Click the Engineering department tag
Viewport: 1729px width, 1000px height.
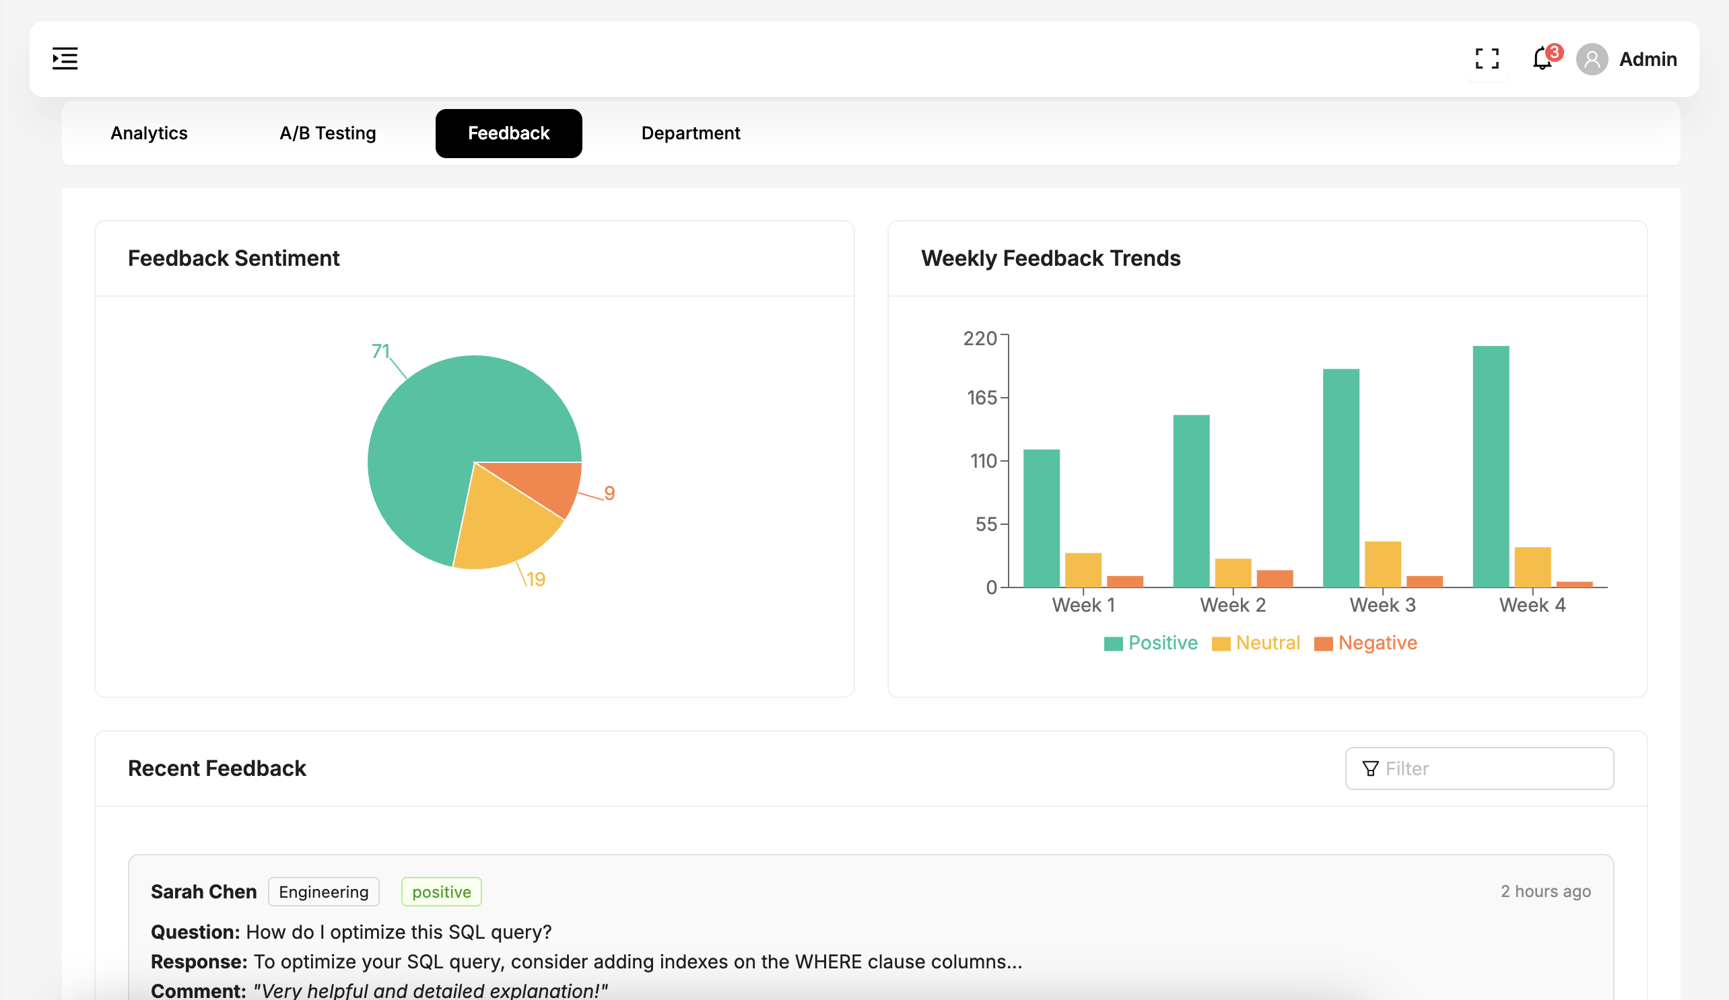(x=323, y=892)
